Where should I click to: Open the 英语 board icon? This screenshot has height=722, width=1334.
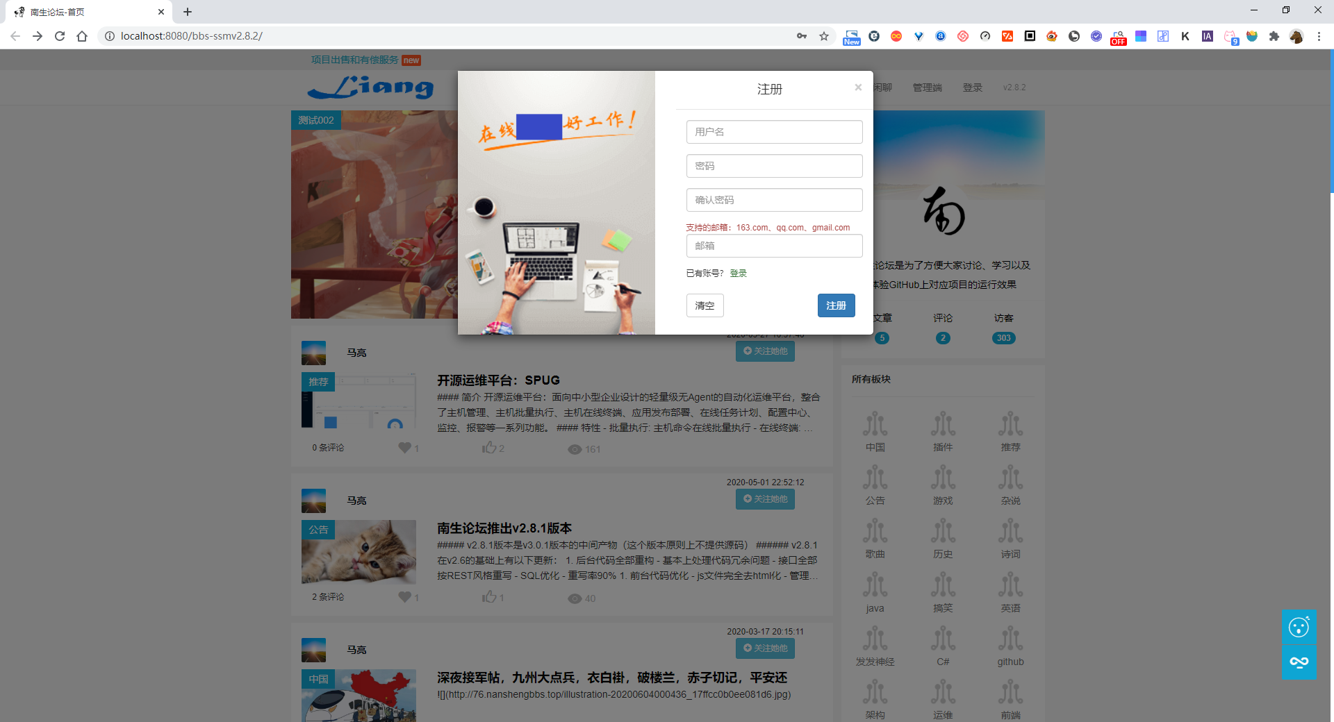[1010, 585]
